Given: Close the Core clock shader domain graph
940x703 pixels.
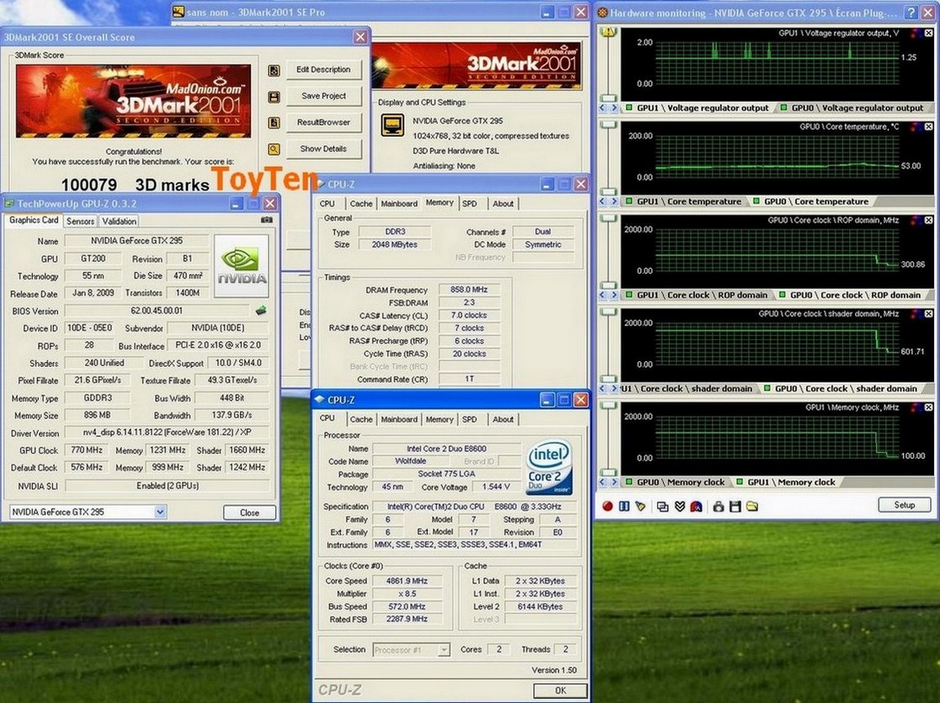Looking at the screenshot, I should point(928,314).
